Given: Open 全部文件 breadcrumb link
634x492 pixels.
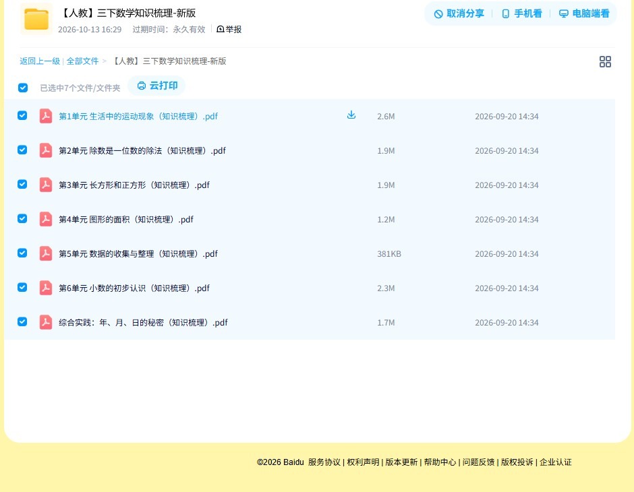Looking at the screenshot, I should (82, 61).
